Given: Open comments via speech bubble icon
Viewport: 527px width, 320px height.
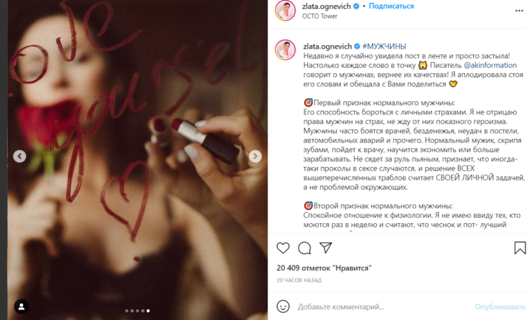Looking at the screenshot, I should point(305,248).
